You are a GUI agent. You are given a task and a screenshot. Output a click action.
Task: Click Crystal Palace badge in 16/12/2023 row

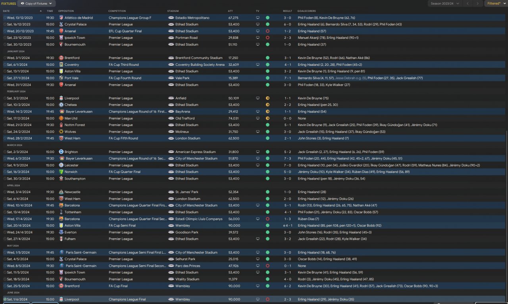[61, 25]
